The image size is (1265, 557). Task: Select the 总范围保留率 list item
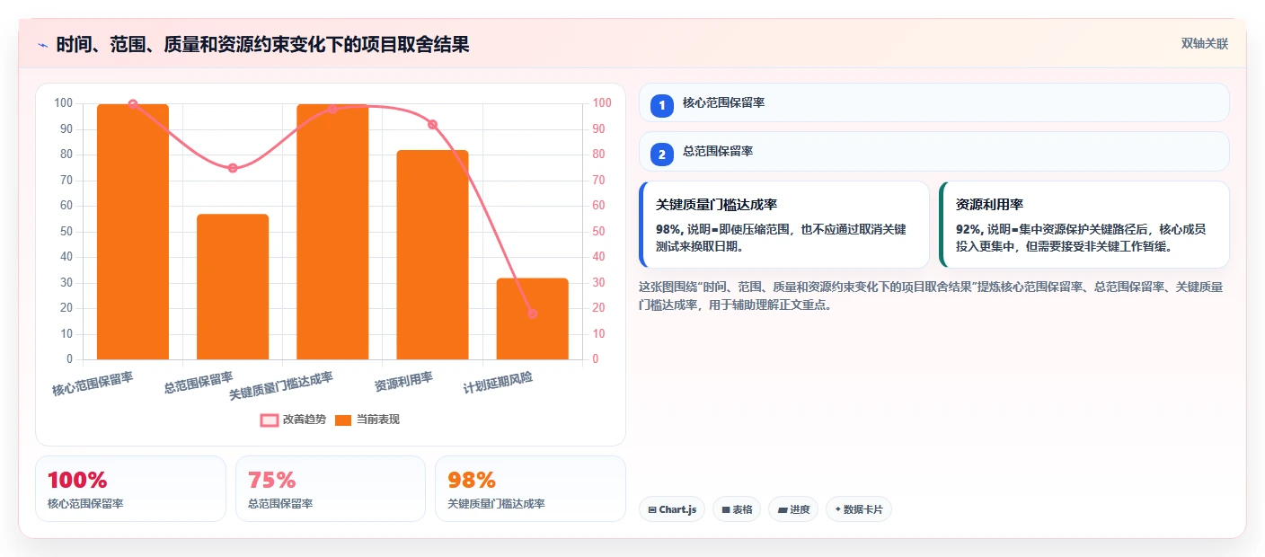click(934, 151)
